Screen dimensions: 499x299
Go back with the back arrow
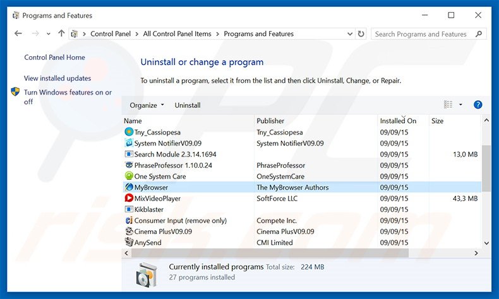point(18,33)
